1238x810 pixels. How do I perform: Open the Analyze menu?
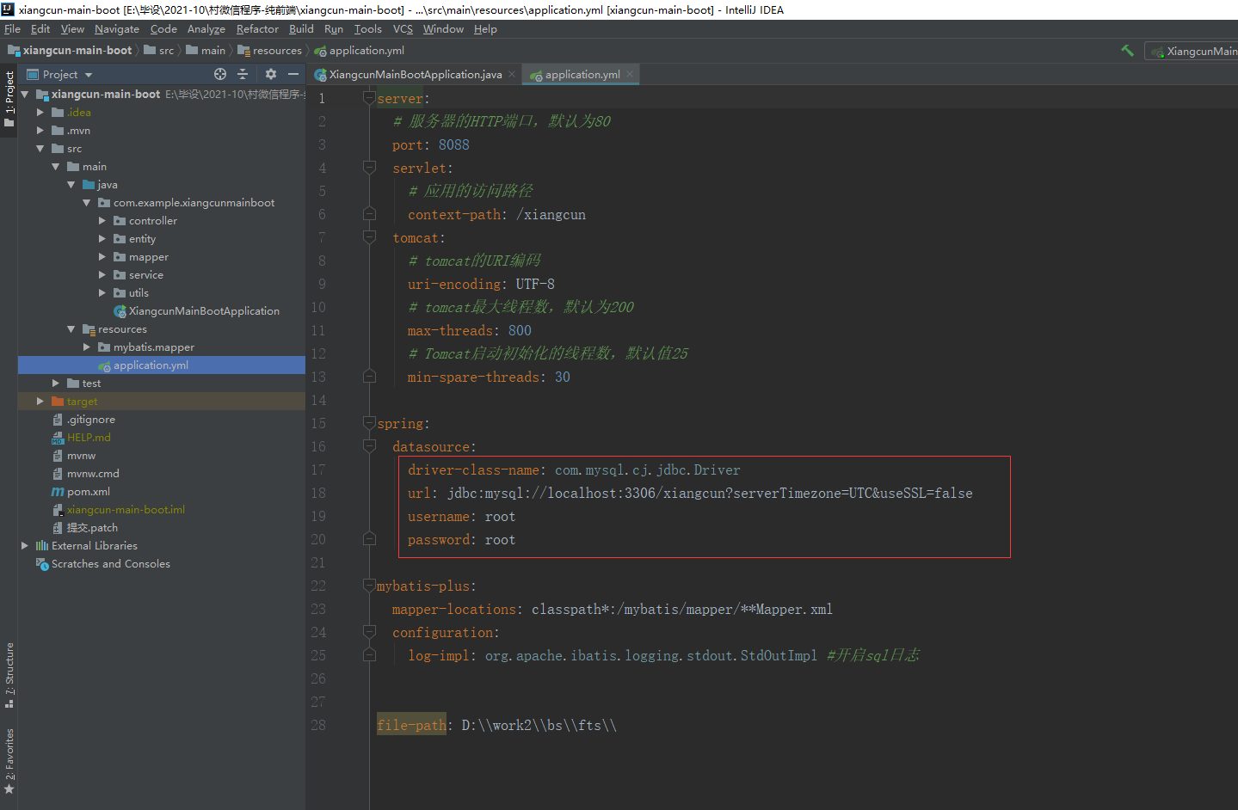click(x=206, y=29)
